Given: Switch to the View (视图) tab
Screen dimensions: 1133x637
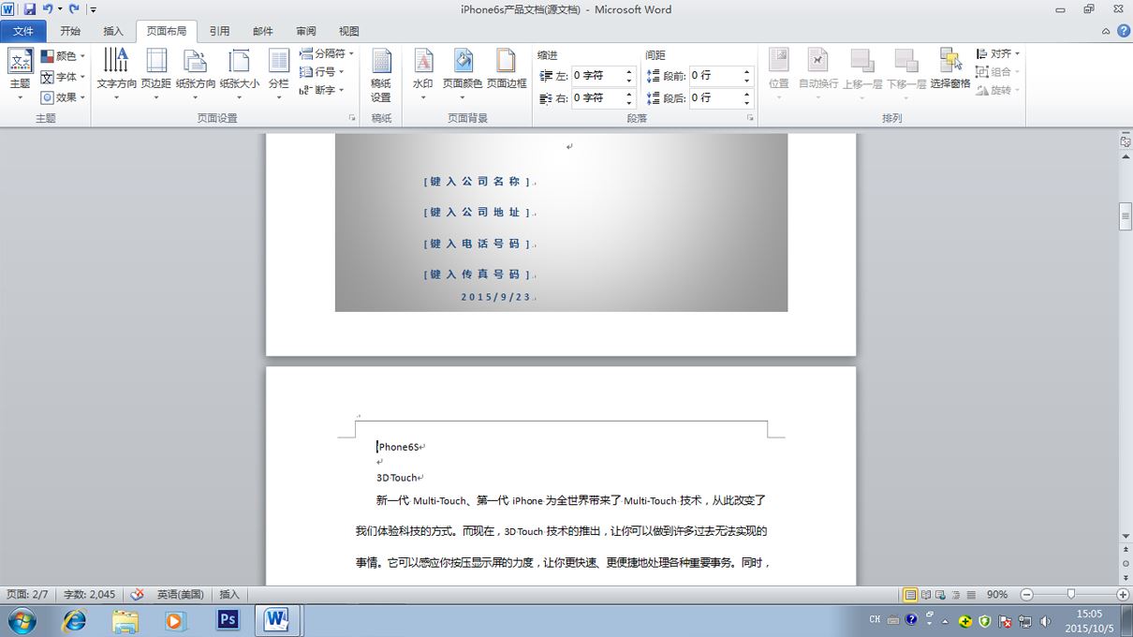Looking at the screenshot, I should pos(349,31).
